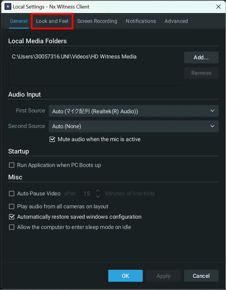The width and height of the screenshot is (226, 290).
Task: Enable Auto Pause Video checkbox
Action: coord(12,194)
